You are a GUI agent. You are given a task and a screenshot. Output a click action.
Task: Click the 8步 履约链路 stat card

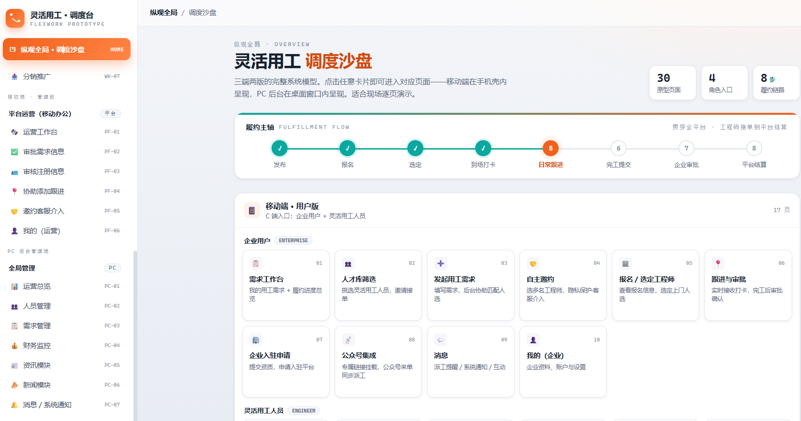pos(776,83)
